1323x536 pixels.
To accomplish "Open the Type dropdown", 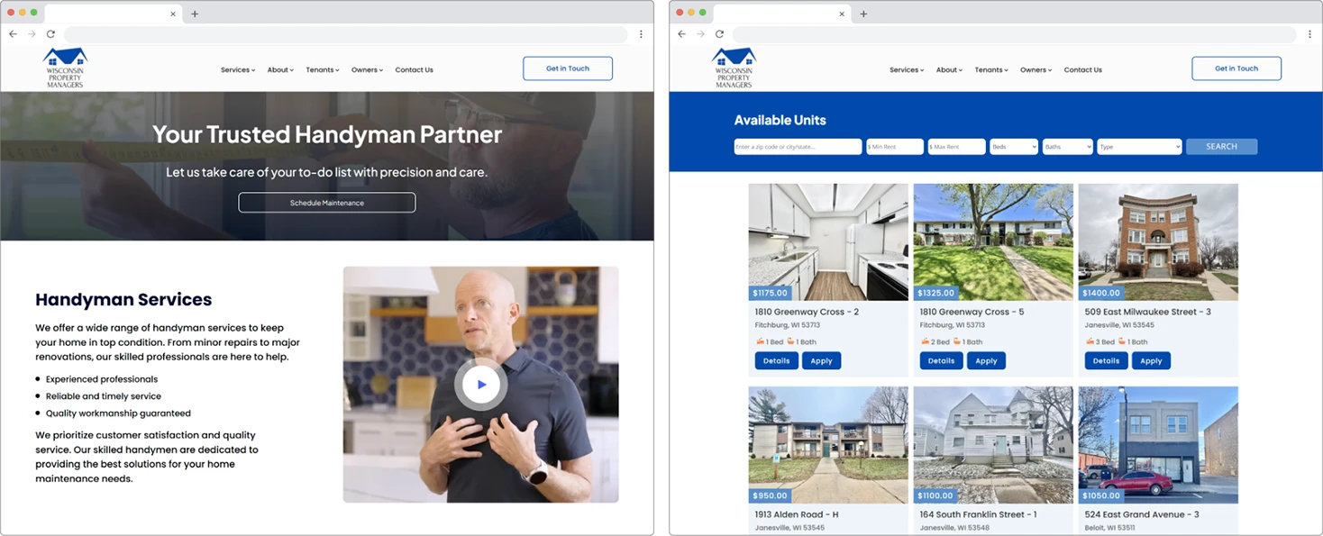I will pos(1139,147).
